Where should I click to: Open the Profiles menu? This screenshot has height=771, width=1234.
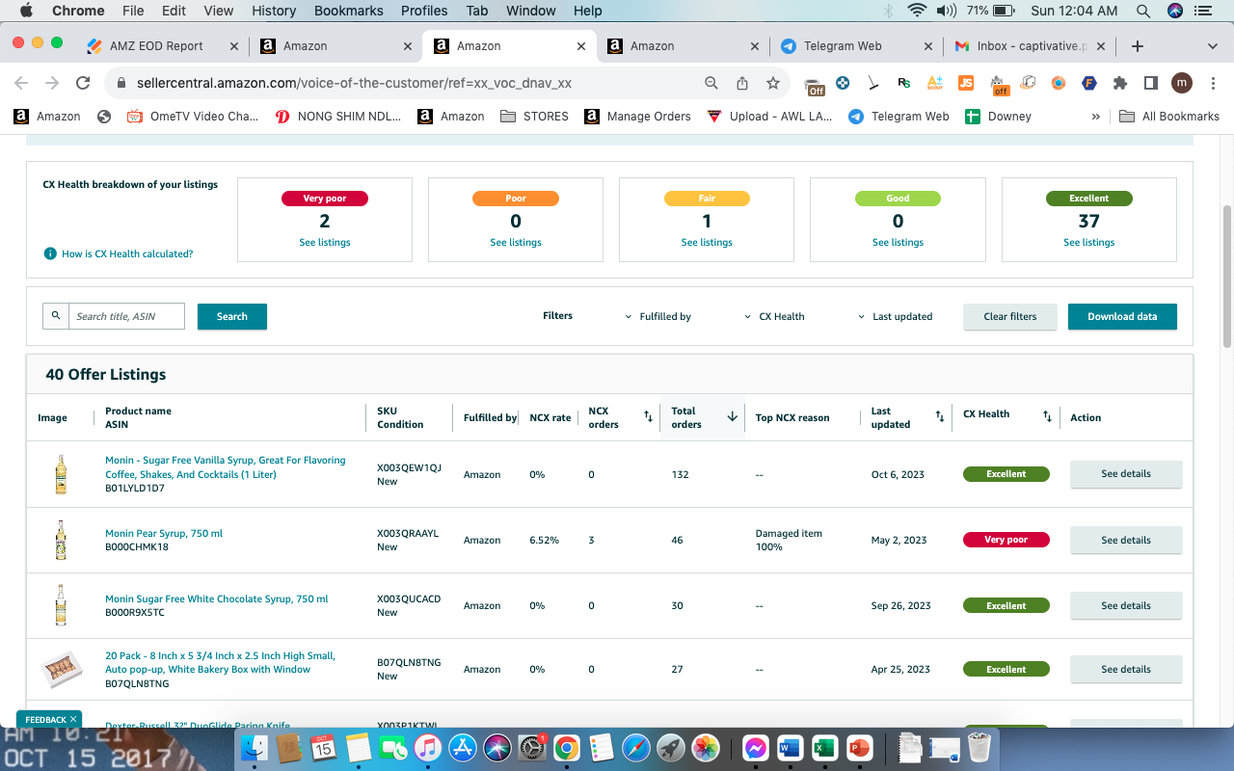pos(424,11)
